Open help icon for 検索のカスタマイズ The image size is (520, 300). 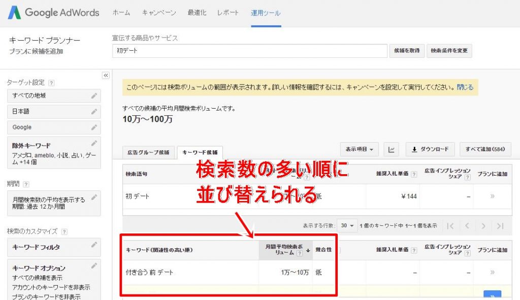click(x=64, y=231)
